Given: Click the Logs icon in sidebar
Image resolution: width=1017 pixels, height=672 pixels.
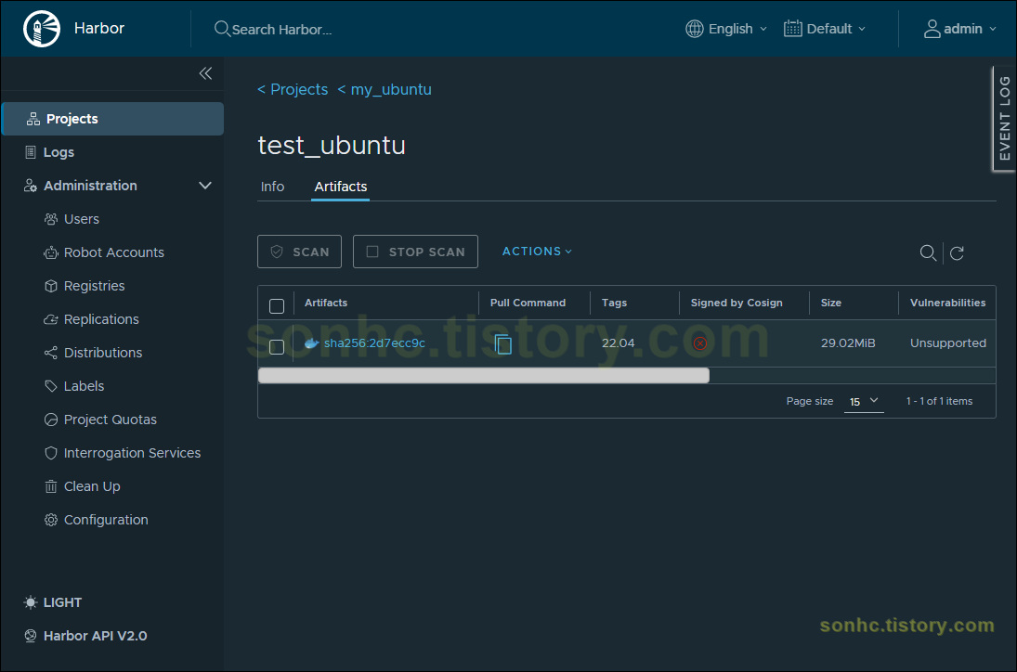Looking at the screenshot, I should coord(31,152).
